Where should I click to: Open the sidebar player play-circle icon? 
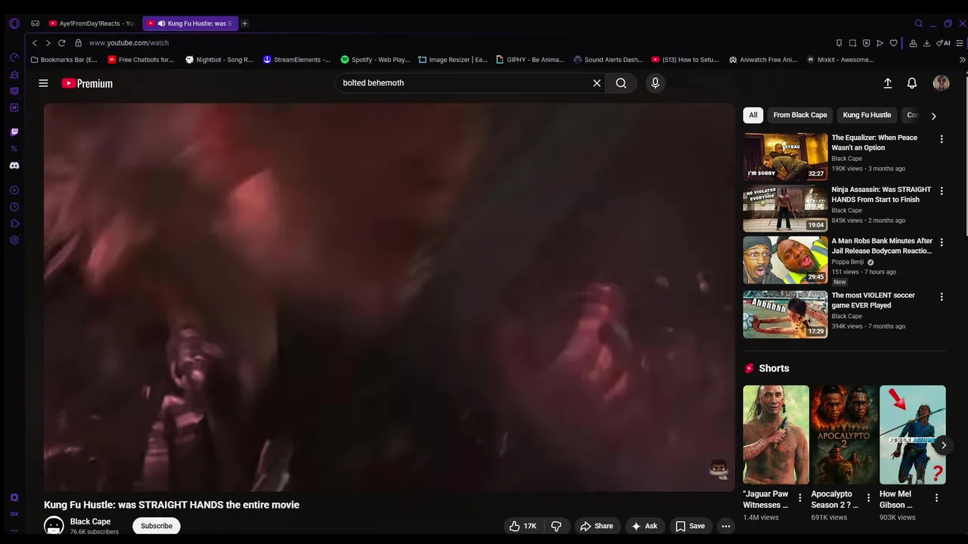coord(14,190)
